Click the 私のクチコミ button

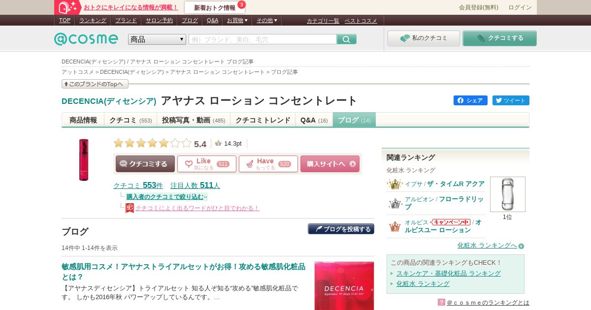pos(424,38)
